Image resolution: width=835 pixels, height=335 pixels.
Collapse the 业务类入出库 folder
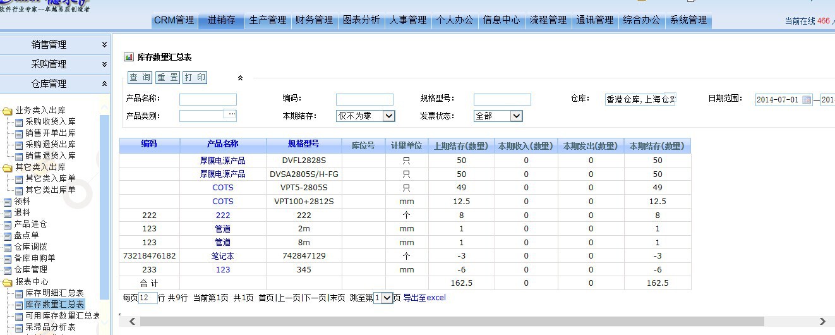pyautogui.click(x=8, y=111)
